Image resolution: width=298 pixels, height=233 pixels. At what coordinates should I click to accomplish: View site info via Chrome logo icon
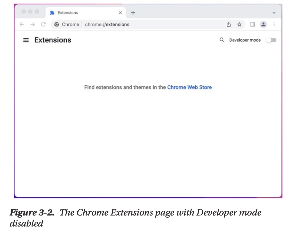pos(57,24)
